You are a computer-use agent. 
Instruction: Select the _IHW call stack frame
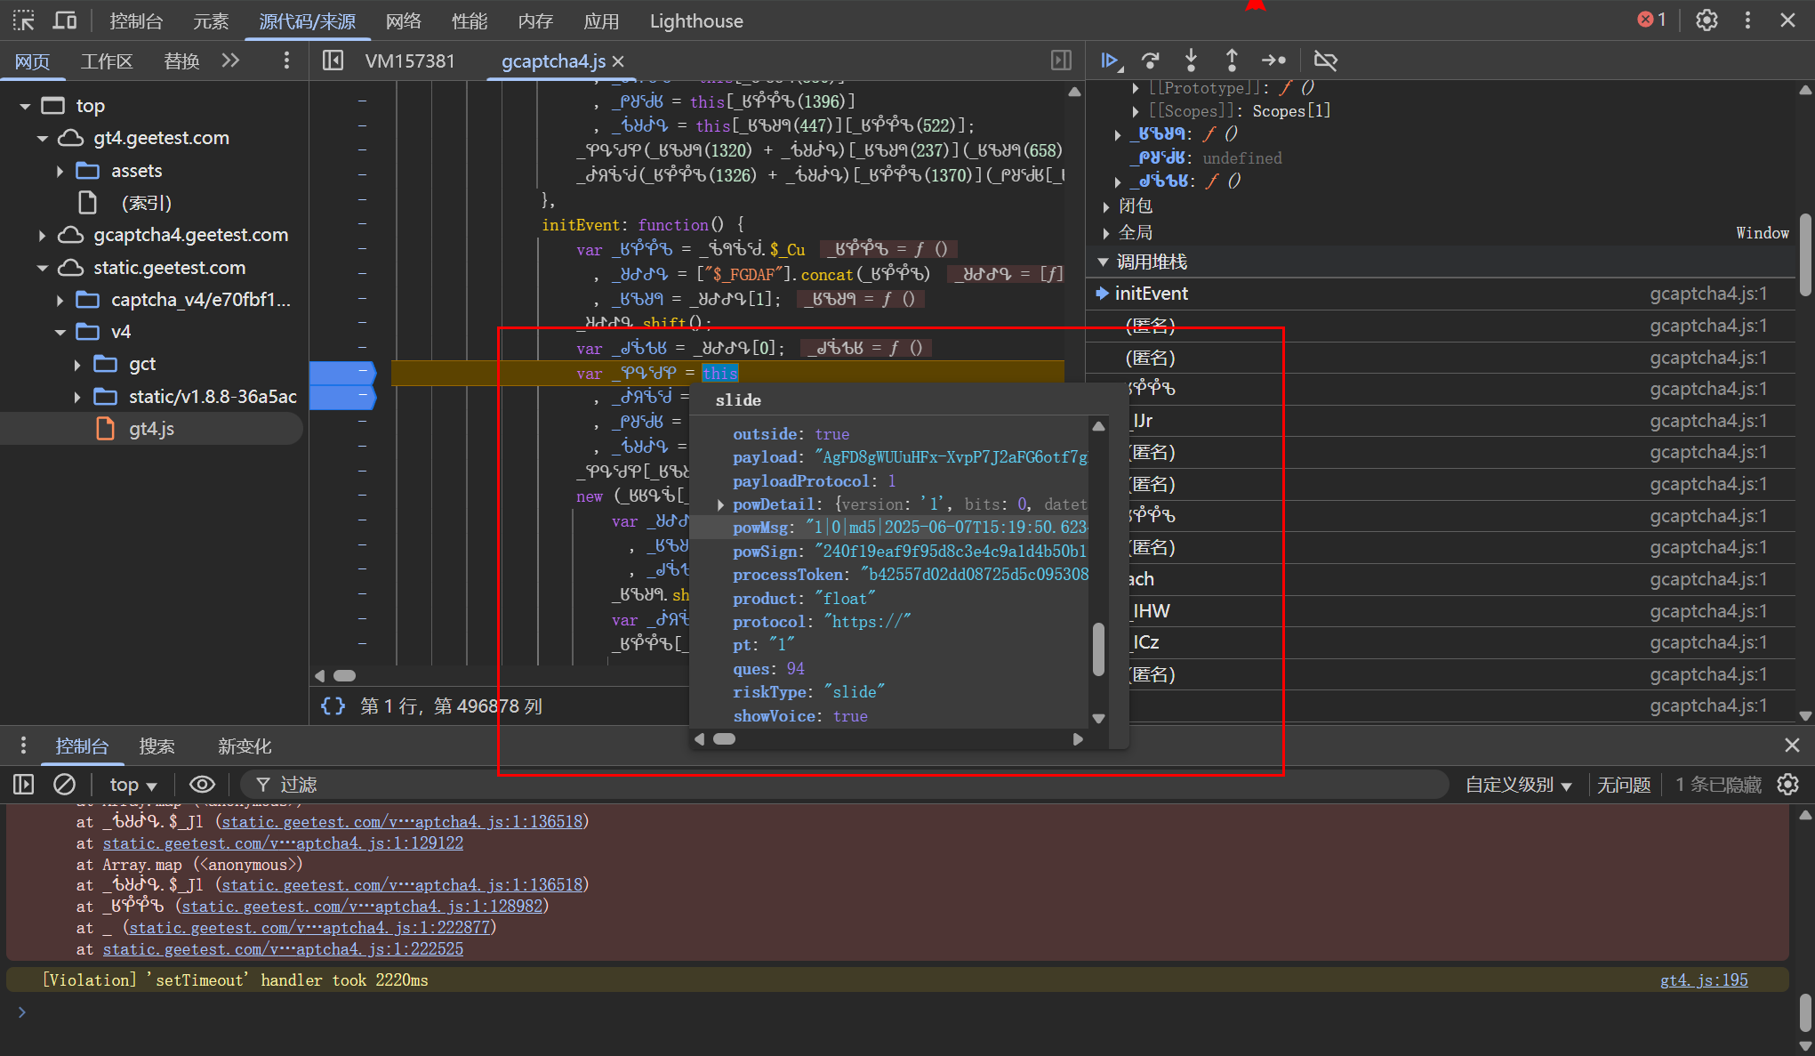pos(1440,611)
